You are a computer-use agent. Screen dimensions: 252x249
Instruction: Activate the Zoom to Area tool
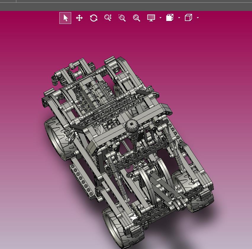click(x=122, y=18)
